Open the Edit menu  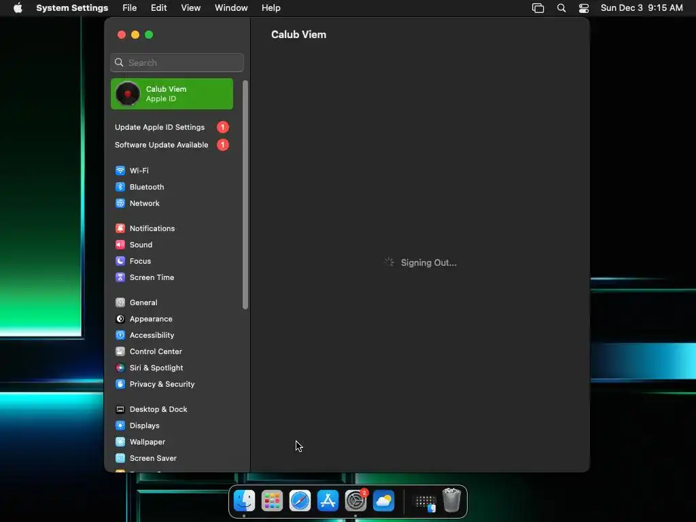point(159,8)
